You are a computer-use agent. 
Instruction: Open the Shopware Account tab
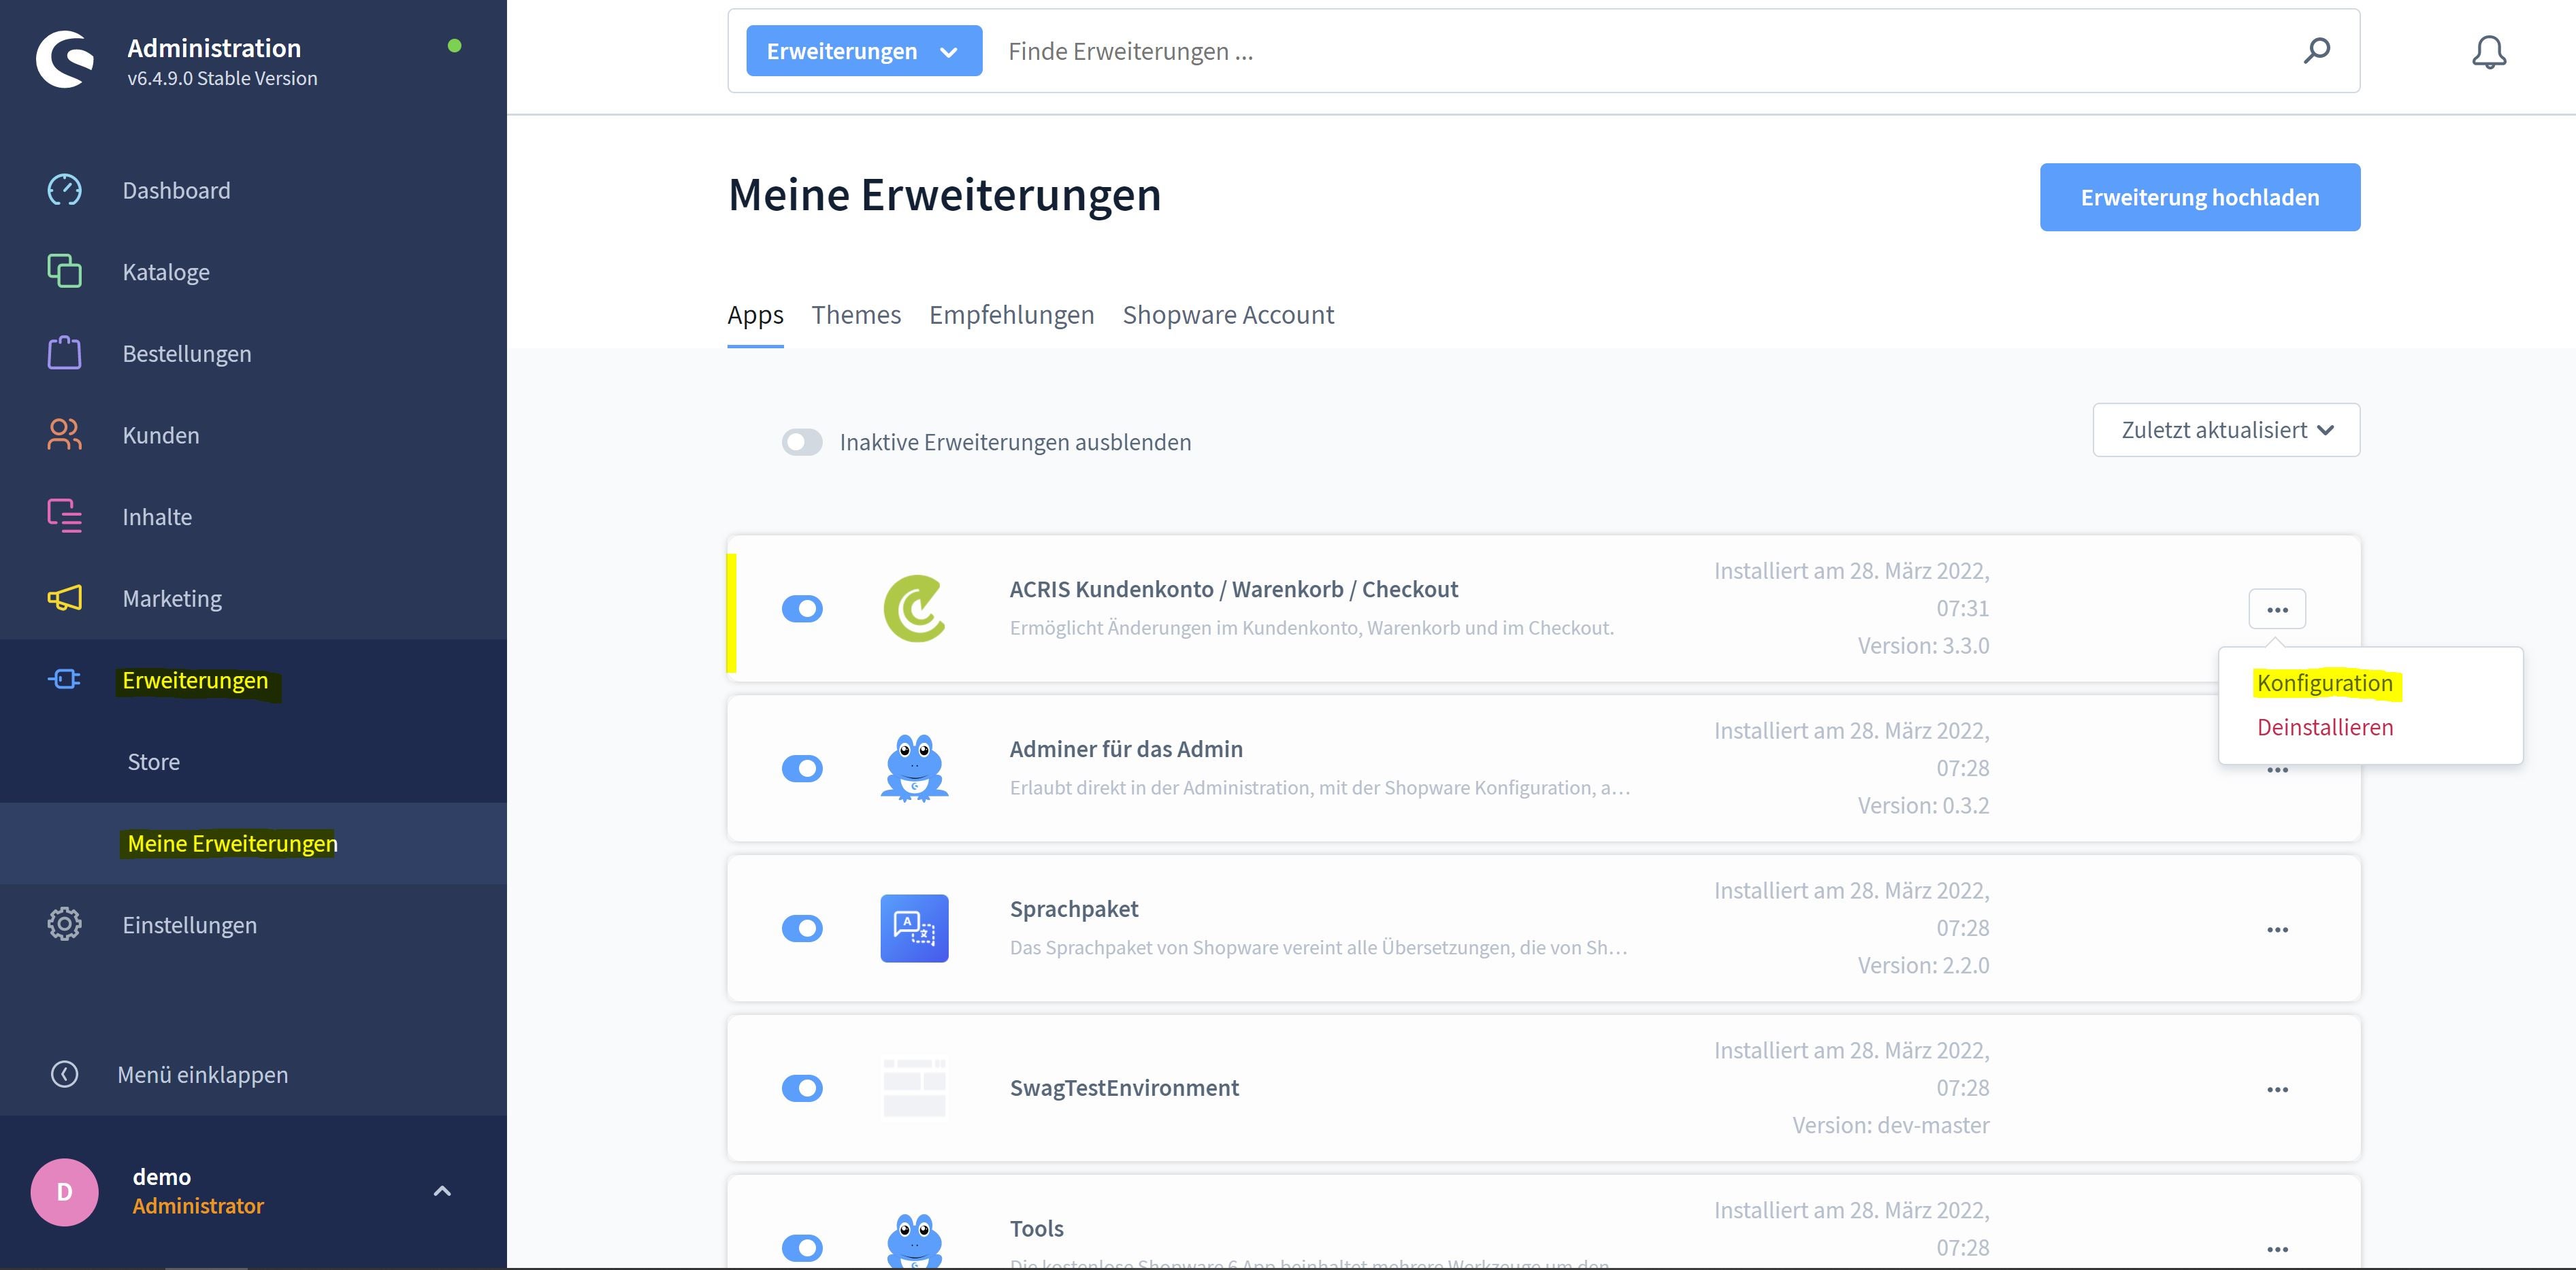[1228, 315]
